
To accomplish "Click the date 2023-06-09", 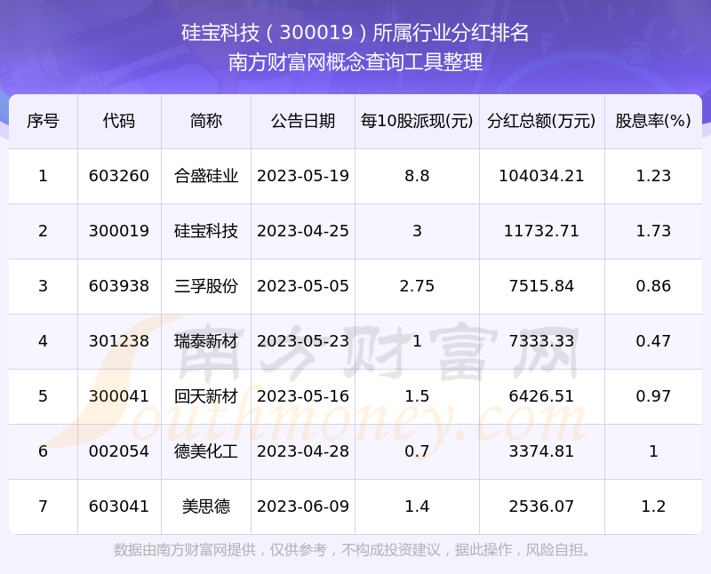I will [x=303, y=506].
